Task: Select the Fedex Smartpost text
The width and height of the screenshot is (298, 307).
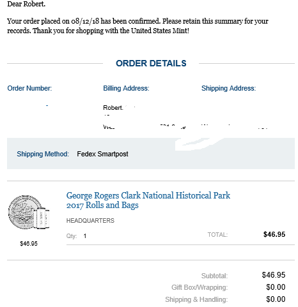Action: (102, 154)
